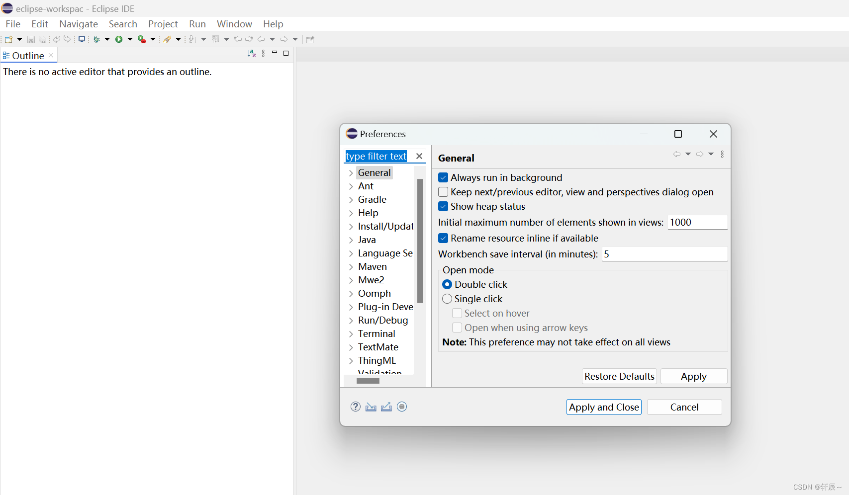
Task: Click the Save All toolbar icon
Action: point(43,39)
